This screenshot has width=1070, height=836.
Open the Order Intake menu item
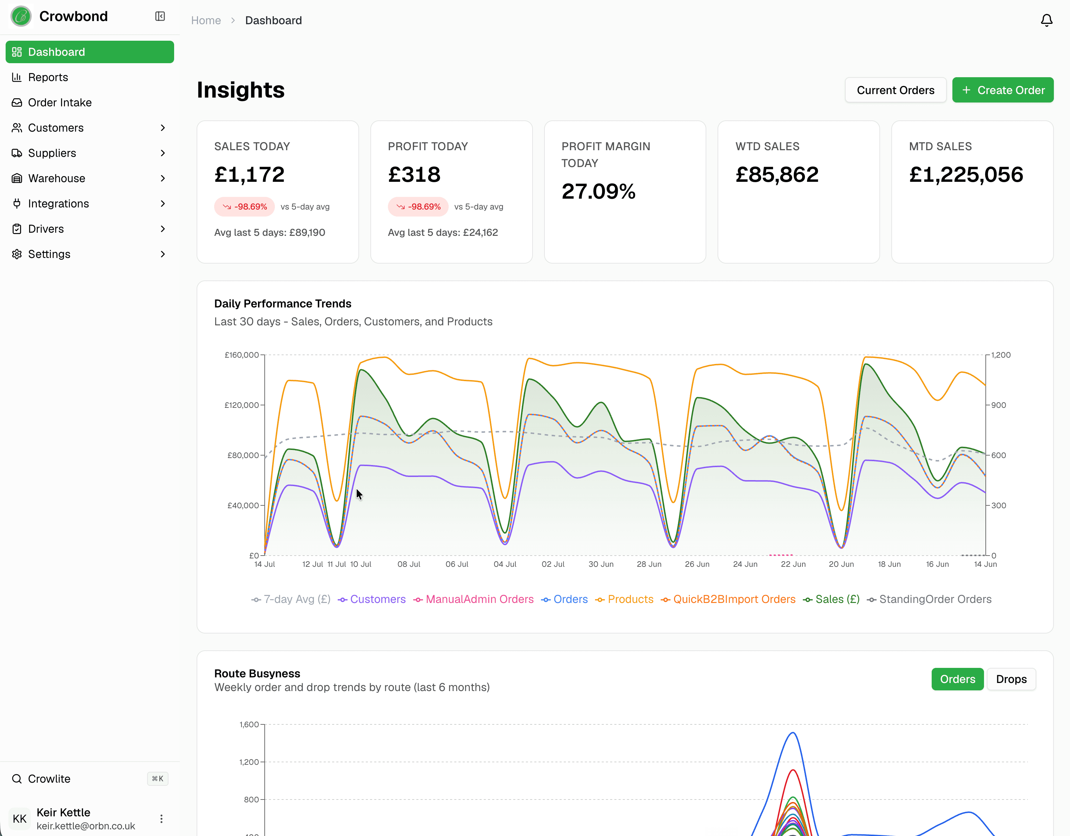(90, 102)
